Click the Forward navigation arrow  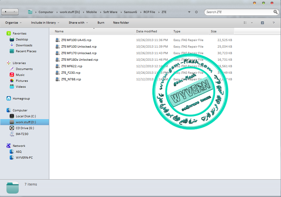pos(14,12)
